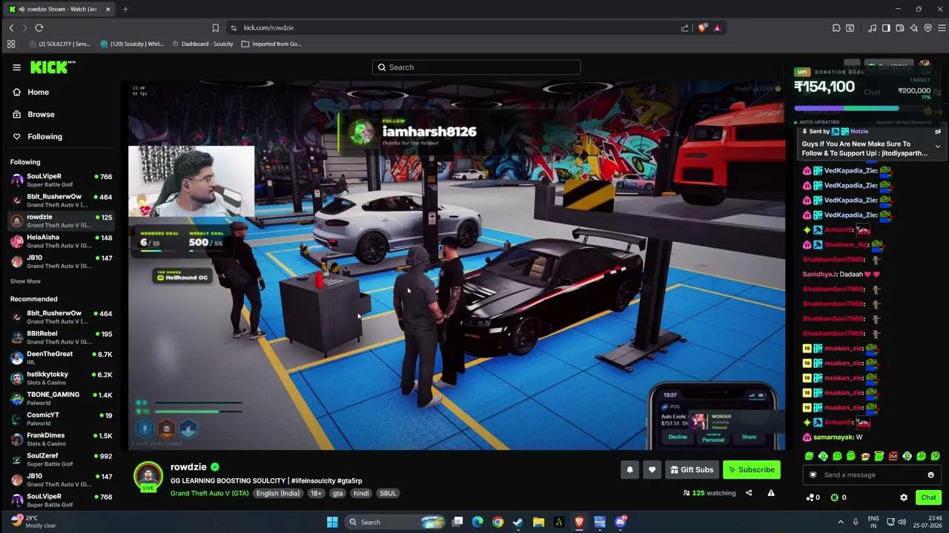Image resolution: width=949 pixels, height=533 pixels.
Task: Toggle the browser sidebar panel icon
Action: point(886,28)
